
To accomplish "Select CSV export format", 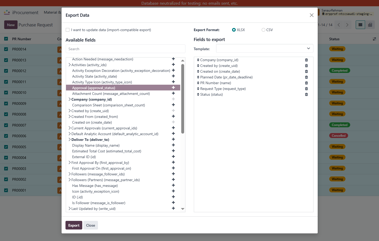I will tap(263, 30).
